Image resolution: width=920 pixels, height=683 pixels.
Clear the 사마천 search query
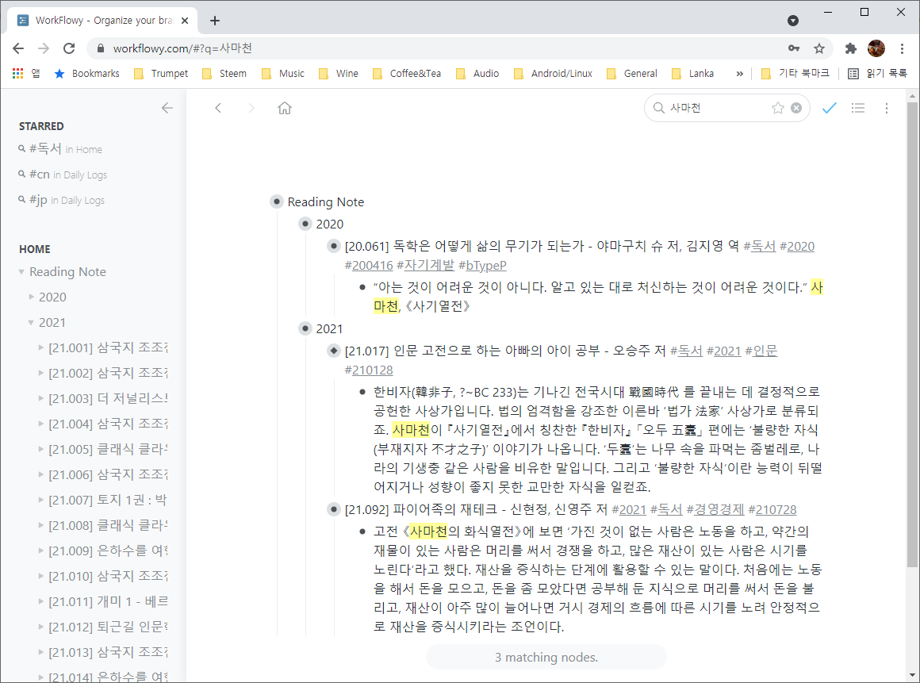(796, 108)
